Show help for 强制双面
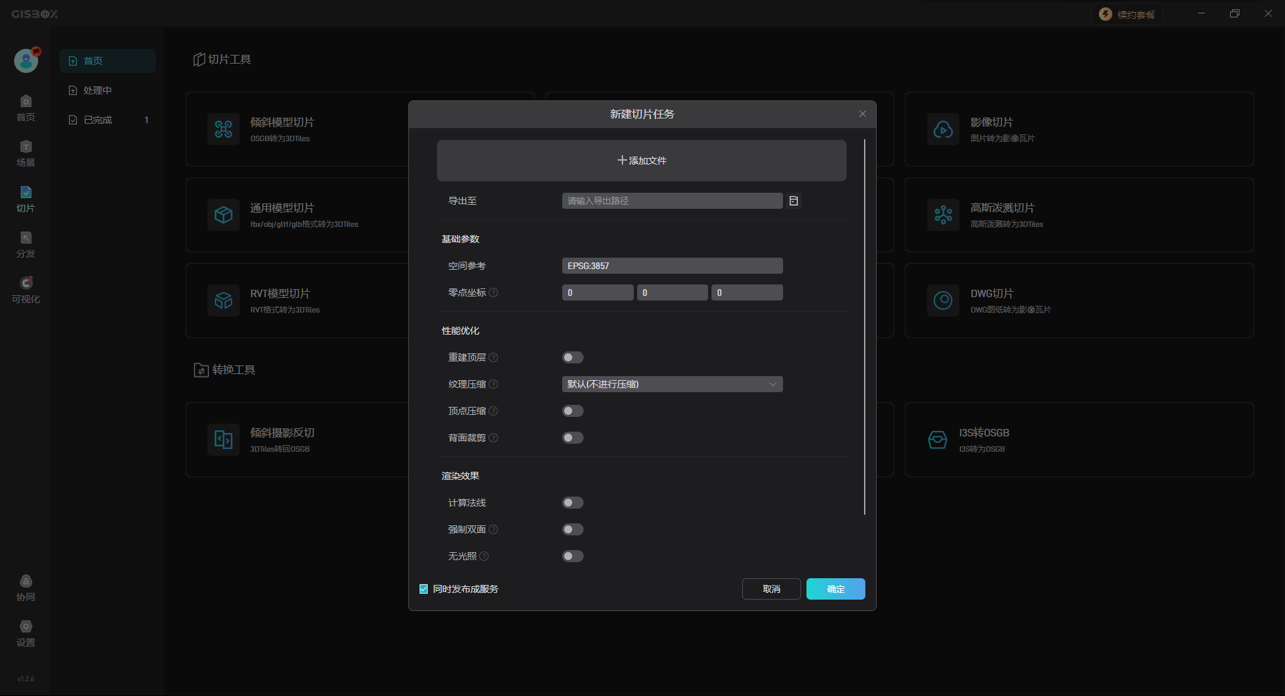This screenshot has height=696, width=1285. (493, 529)
